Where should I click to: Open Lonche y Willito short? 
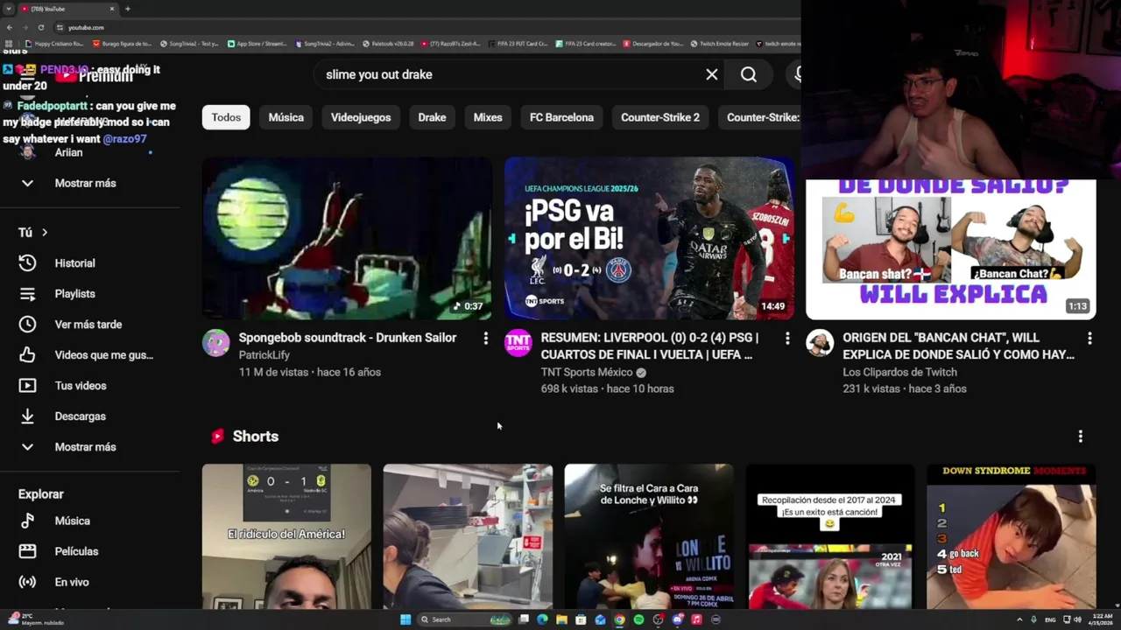(649, 536)
